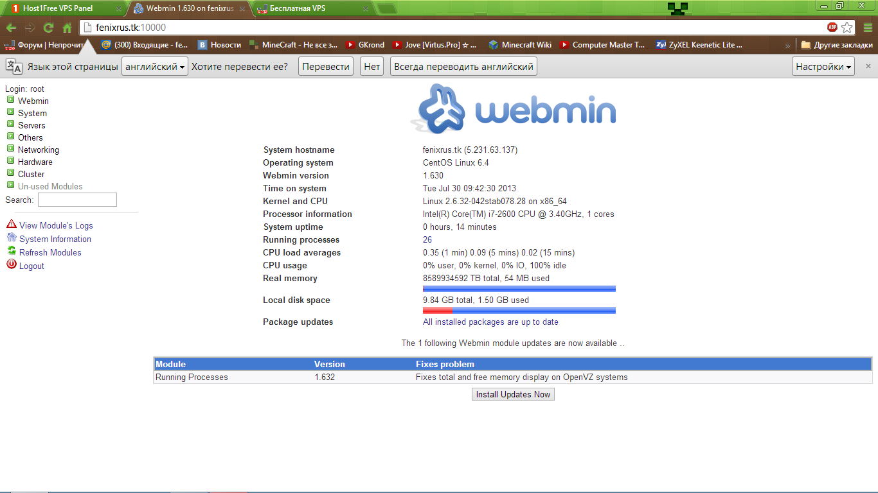Viewport: 878px width, 493px height.
Task: Expand the Servers category in sidebar
Action: [11, 125]
